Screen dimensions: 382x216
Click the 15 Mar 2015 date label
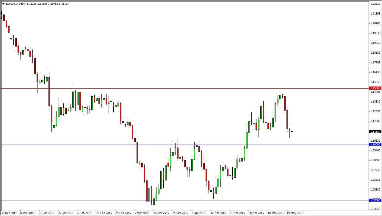coord(161,213)
